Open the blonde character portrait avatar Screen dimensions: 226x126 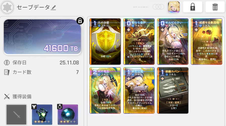pyautogui.click(x=174, y=7)
